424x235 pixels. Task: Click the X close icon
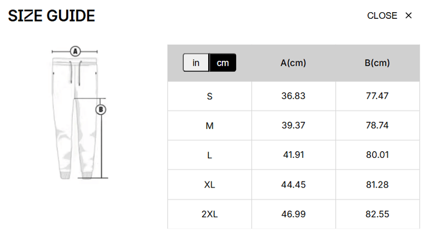[409, 15]
